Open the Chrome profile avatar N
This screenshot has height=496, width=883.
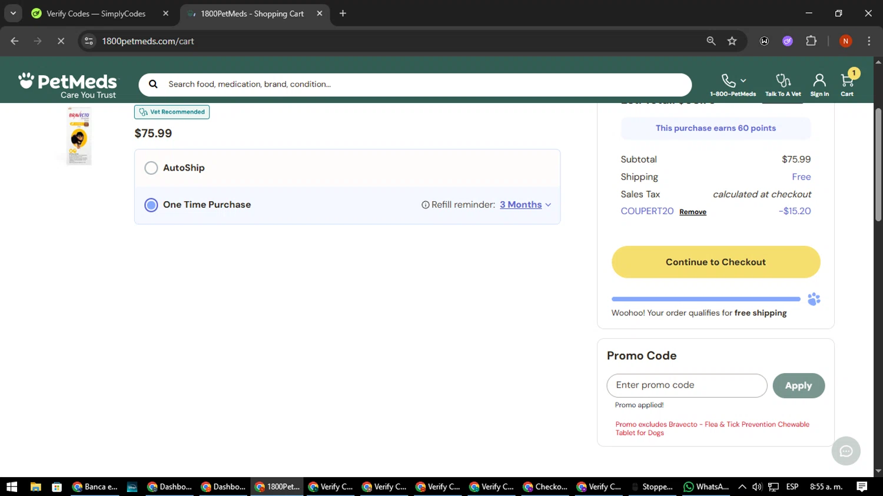845,41
